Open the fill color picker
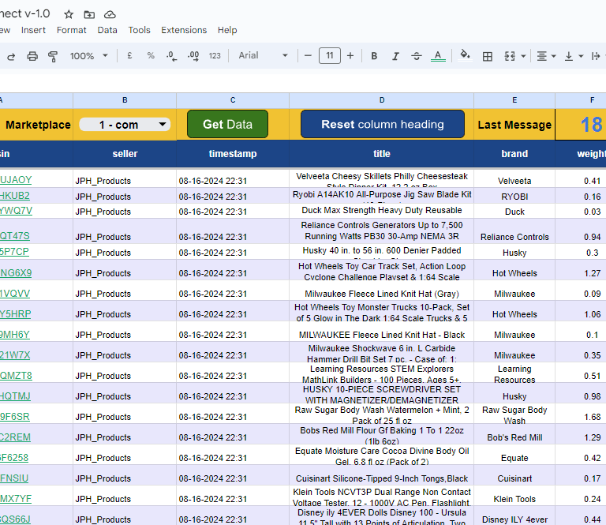606x525 pixels. [x=465, y=56]
